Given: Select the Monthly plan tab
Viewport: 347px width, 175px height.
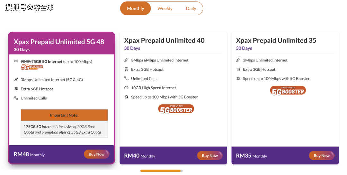Looking at the screenshot, I should pos(136,8).
